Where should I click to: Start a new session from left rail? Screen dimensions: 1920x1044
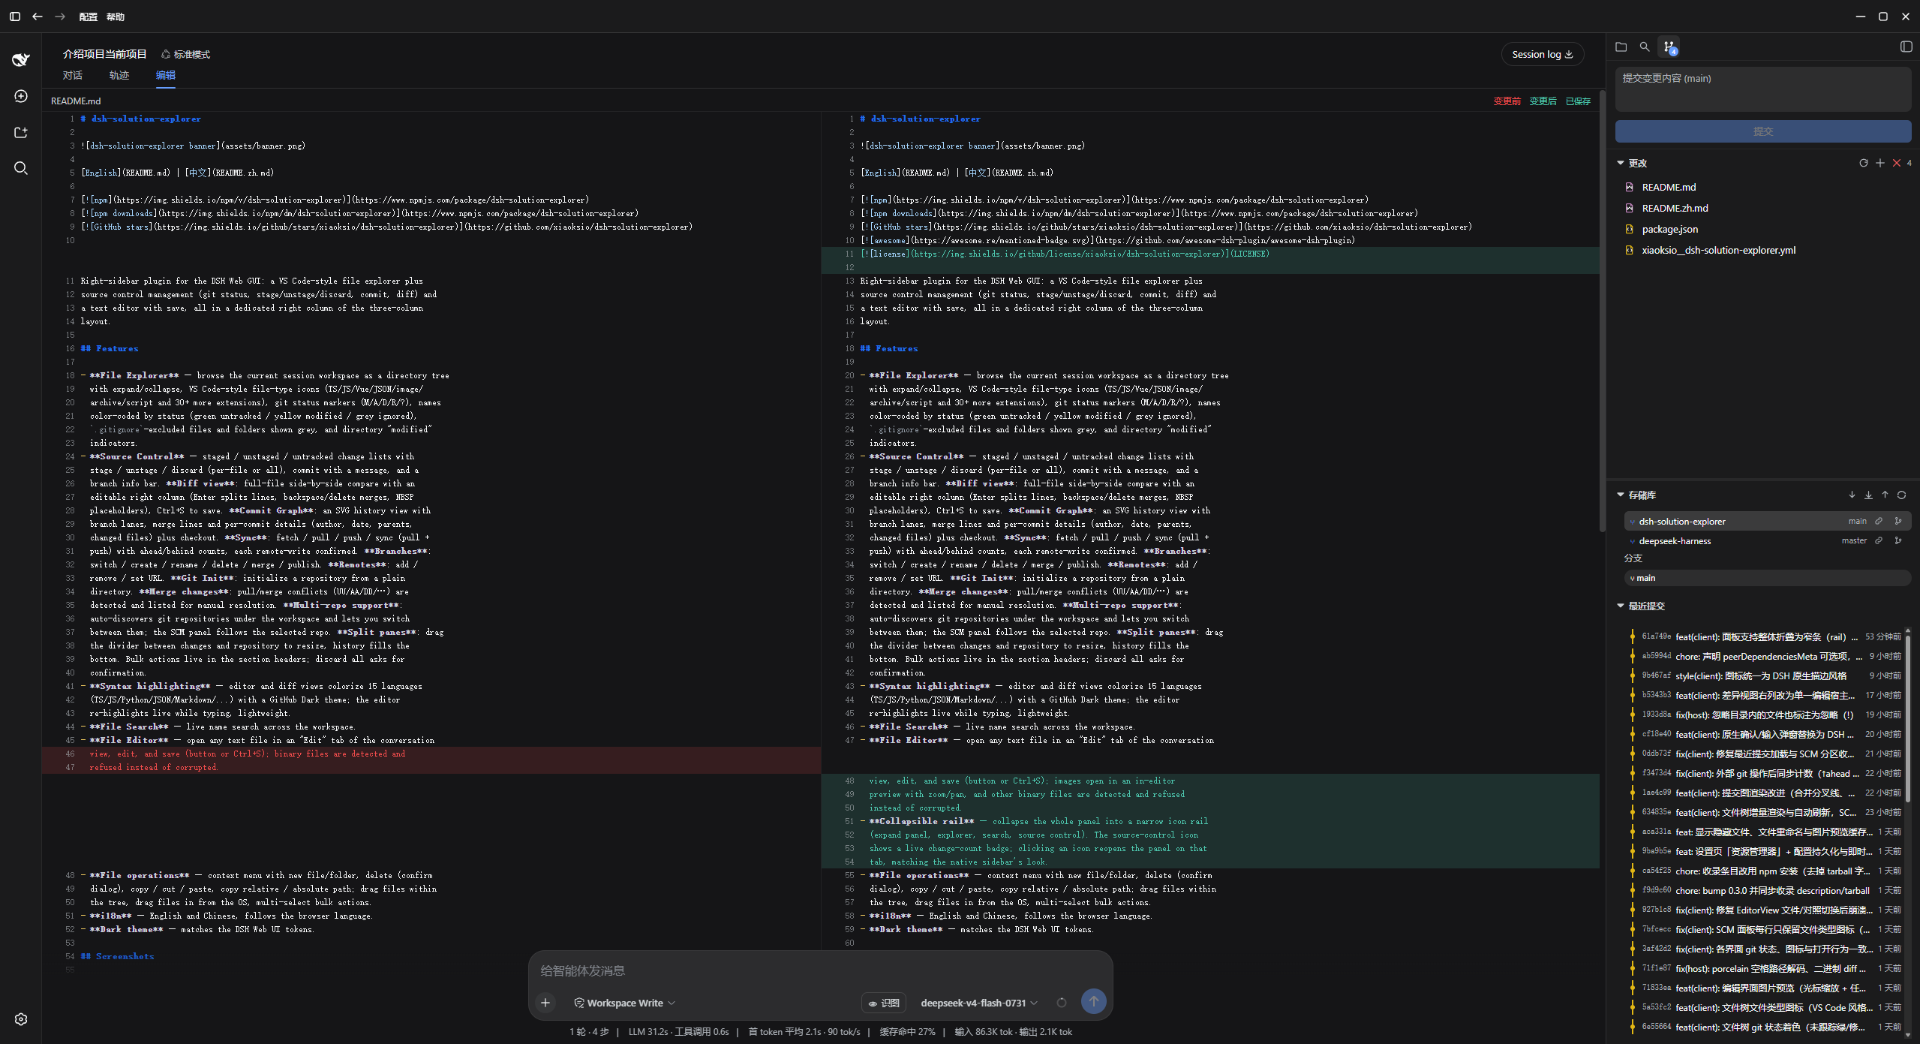coord(21,96)
